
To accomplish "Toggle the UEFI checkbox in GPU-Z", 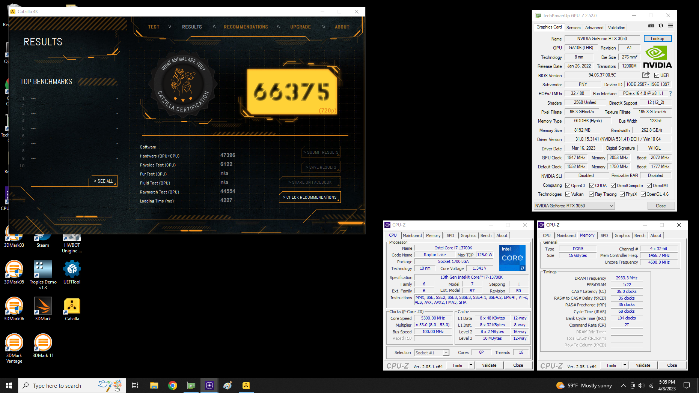I will pyautogui.click(x=657, y=75).
